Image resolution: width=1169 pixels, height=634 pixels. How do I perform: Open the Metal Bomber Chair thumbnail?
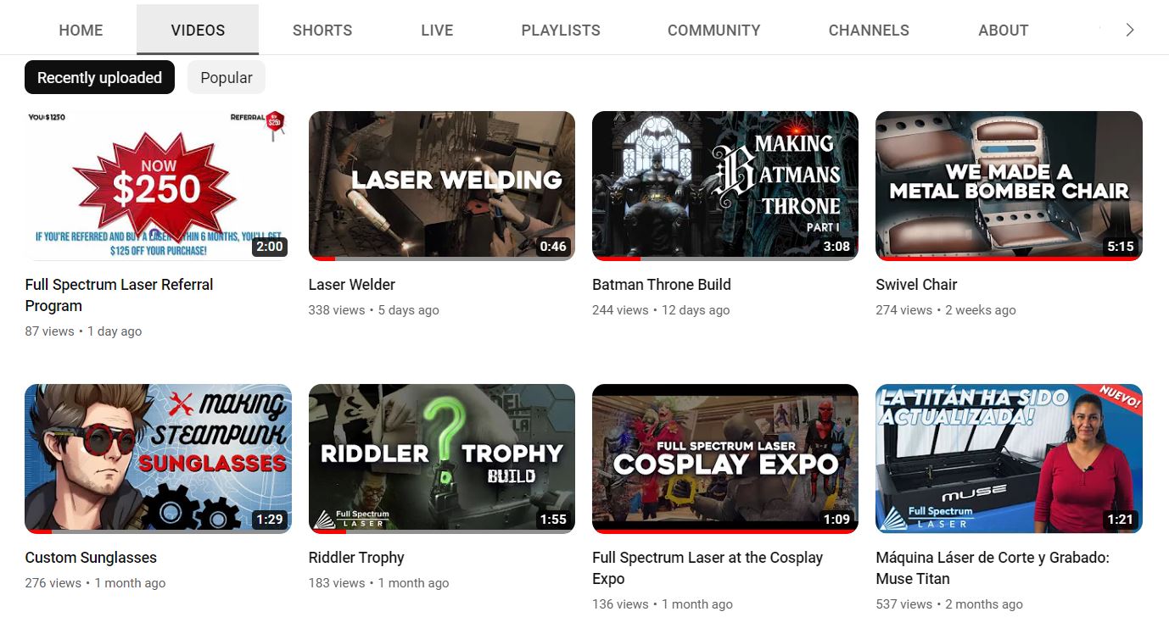1009,185
